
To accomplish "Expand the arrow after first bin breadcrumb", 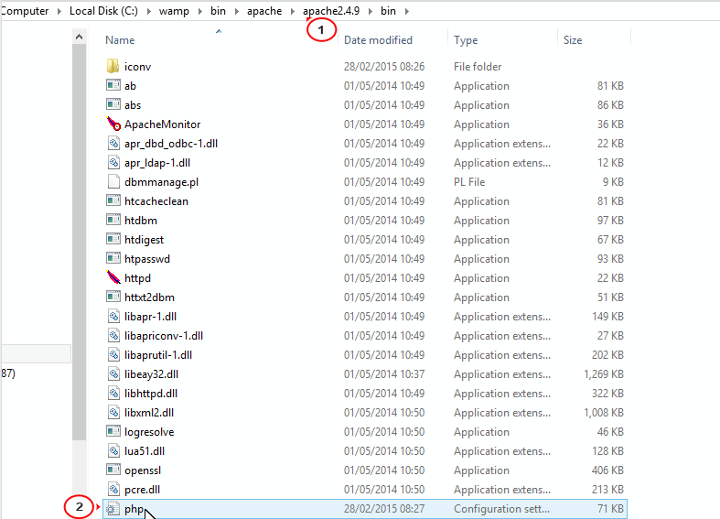I will click(237, 11).
